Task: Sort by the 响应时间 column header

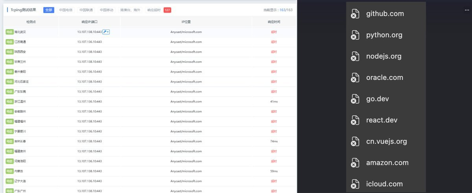Action: click(x=274, y=22)
